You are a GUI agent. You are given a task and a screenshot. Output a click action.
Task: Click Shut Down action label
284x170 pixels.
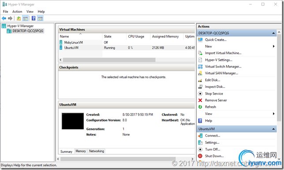214,156
